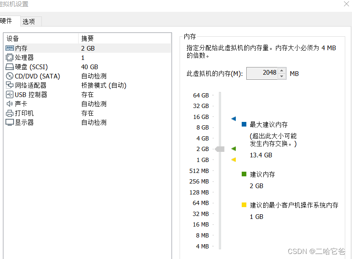Select the 网络适配器 device row
The image size is (352, 259).
pos(88,85)
